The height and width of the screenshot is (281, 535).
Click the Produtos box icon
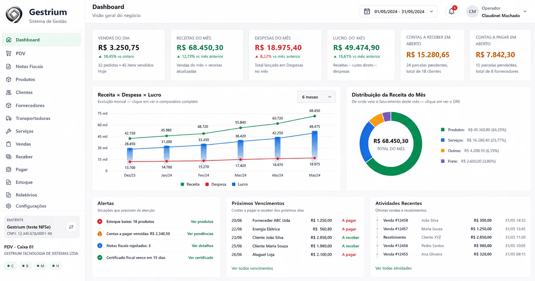[x=9, y=80]
